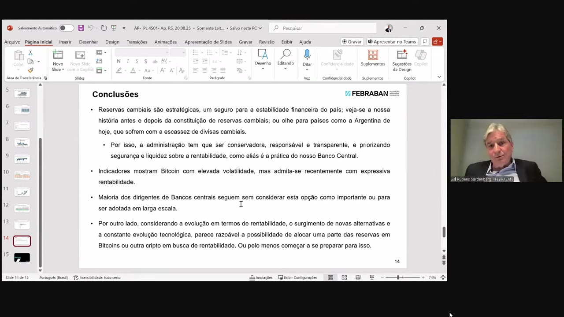The image size is (564, 317).
Task: Click Português (Brasil) language indicator
Action: pyautogui.click(x=53, y=277)
